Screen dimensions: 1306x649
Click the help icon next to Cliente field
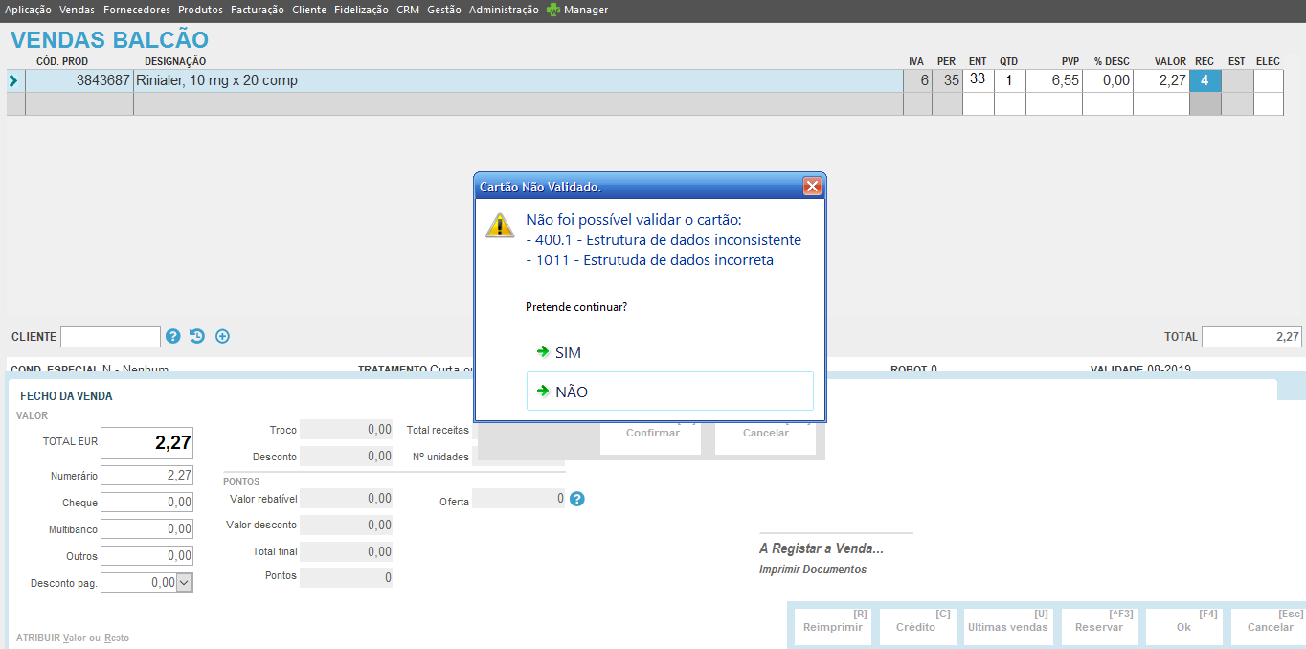coord(172,336)
